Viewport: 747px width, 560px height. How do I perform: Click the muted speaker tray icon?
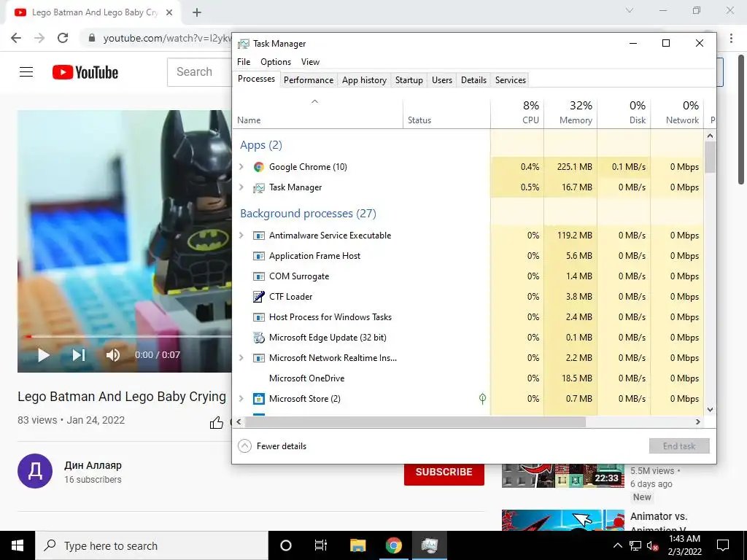click(x=652, y=546)
